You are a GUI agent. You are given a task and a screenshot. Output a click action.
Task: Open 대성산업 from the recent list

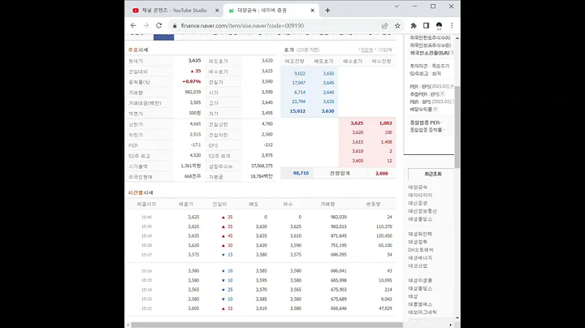coord(418,265)
